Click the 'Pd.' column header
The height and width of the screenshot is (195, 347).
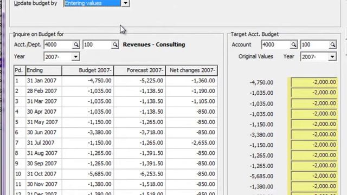pyautogui.click(x=20, y=70)
